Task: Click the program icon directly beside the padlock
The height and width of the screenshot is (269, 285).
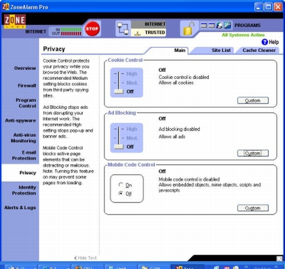Action: click(203, 25)
